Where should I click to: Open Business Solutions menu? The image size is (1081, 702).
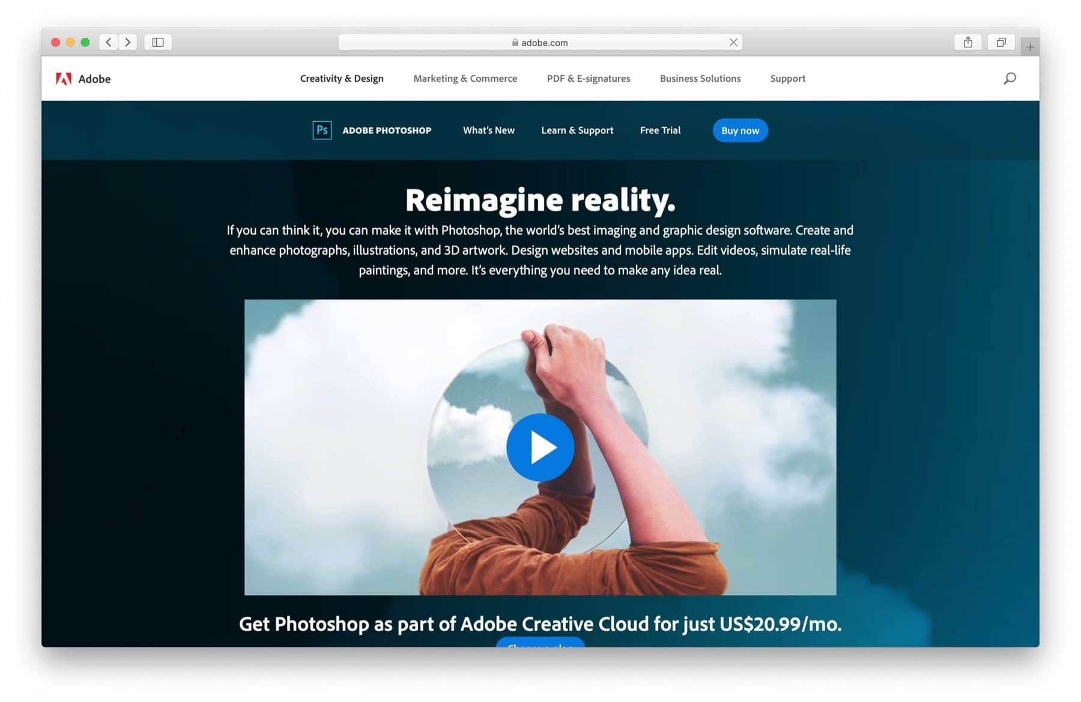(x=700, y=79)
